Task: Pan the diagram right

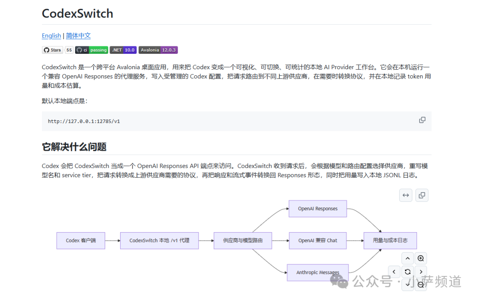Action: pos(421,272)
